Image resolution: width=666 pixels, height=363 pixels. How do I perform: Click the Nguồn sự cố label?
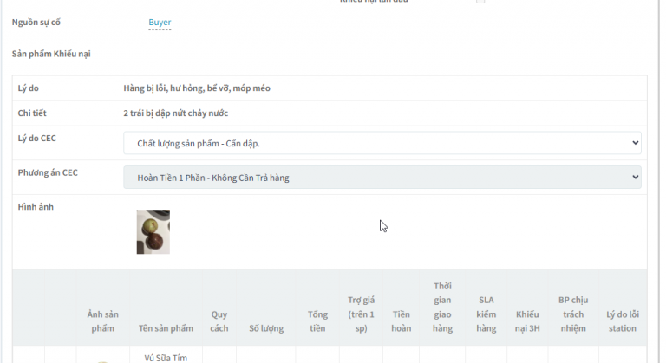pyautogui.click(x=36, y=22)
